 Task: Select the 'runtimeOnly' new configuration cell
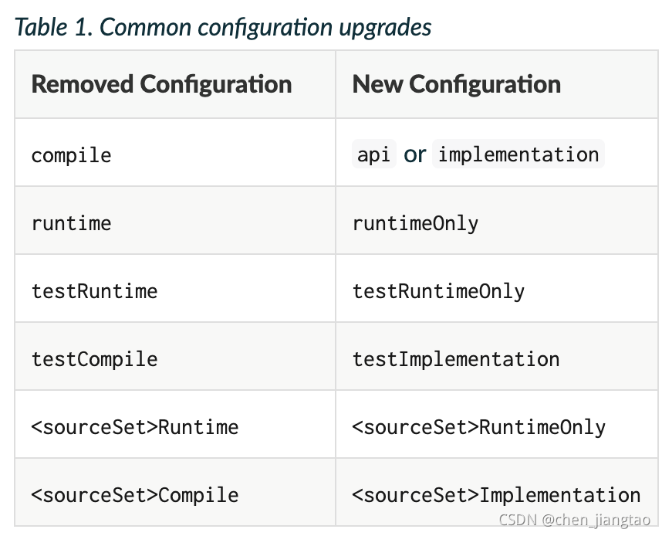click(415, 223)
